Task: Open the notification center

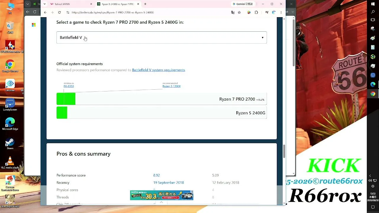Action: [x=373, y=207]
